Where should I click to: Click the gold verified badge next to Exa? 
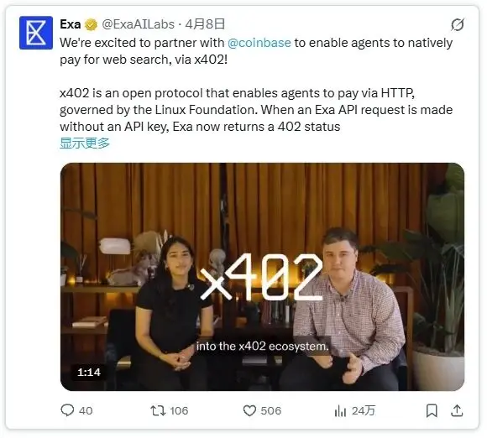(91, 24)
